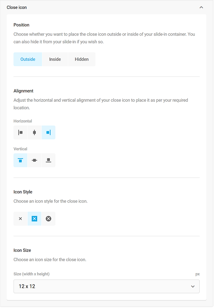
Task: Open the Size (width x height) dropdown
Action: click(x=106, y=286)
